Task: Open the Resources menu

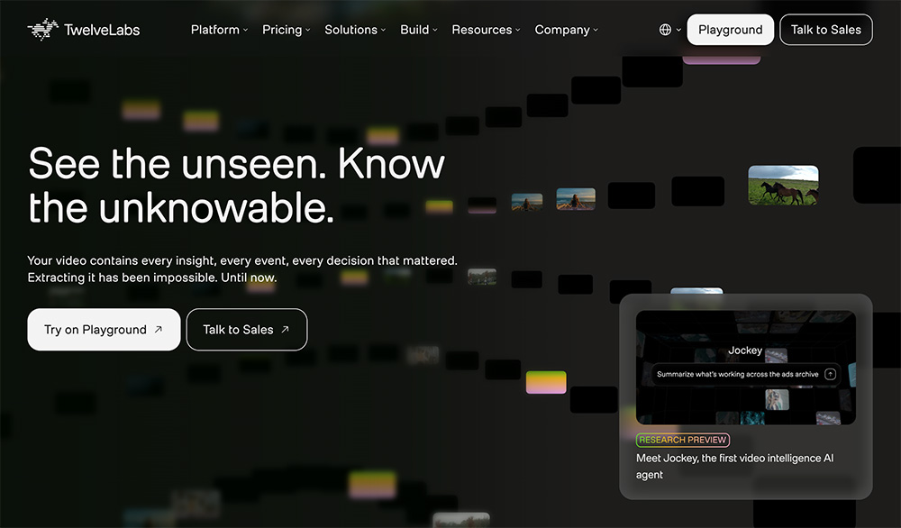Action: [487, 30]
